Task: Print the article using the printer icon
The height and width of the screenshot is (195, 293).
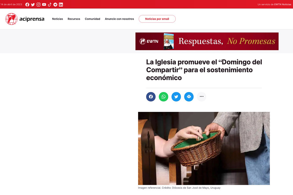Action: tap(189, 97)
